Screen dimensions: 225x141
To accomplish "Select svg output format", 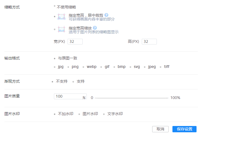I will 131,67.
